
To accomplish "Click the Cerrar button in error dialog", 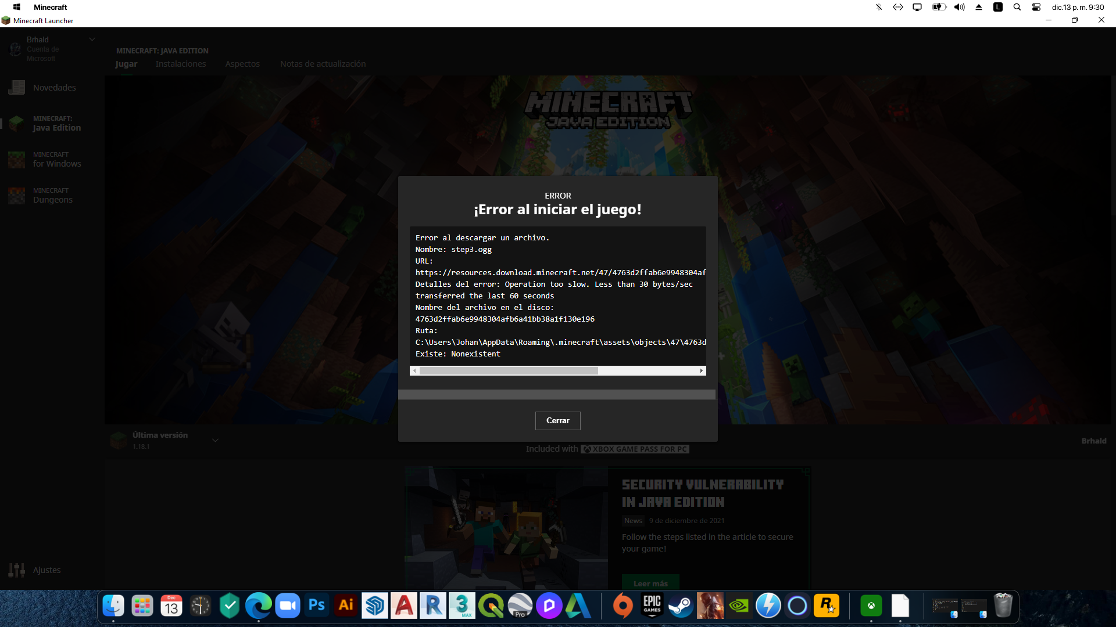I will [557, 420].
